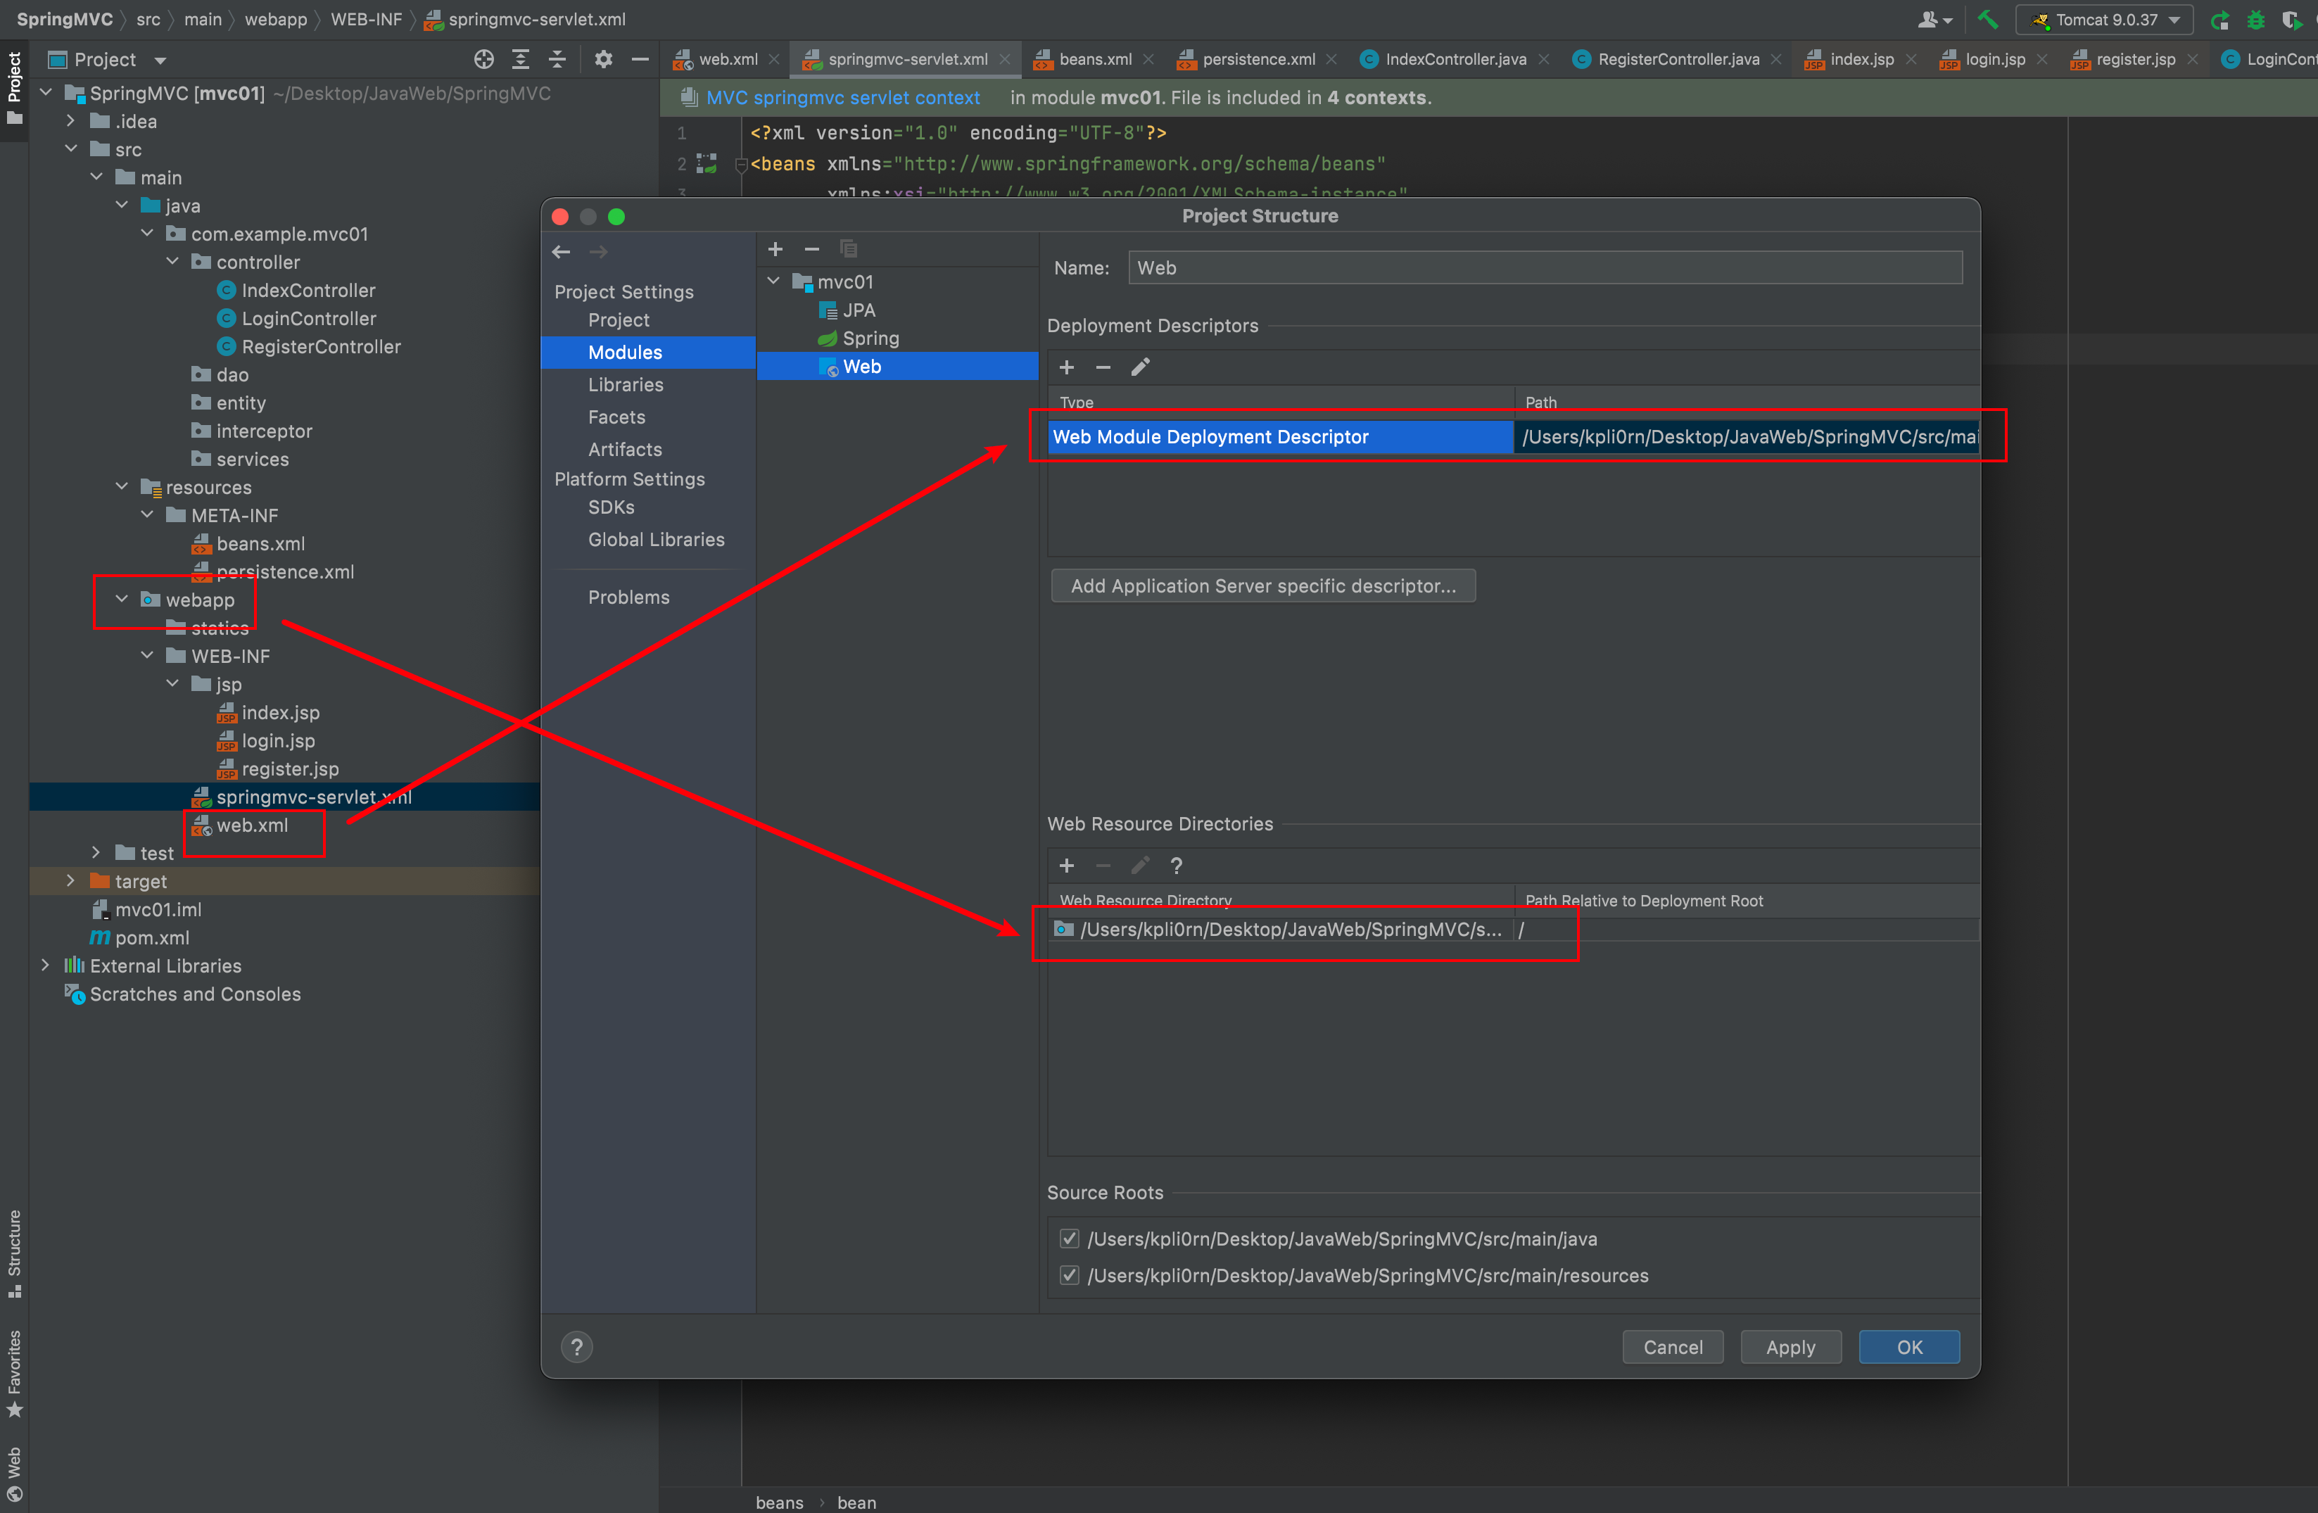Uncheck the src/main/resources source root
Image resolution: width=2318 pixels, height=1513 pixels.
pos(1070,1275)
